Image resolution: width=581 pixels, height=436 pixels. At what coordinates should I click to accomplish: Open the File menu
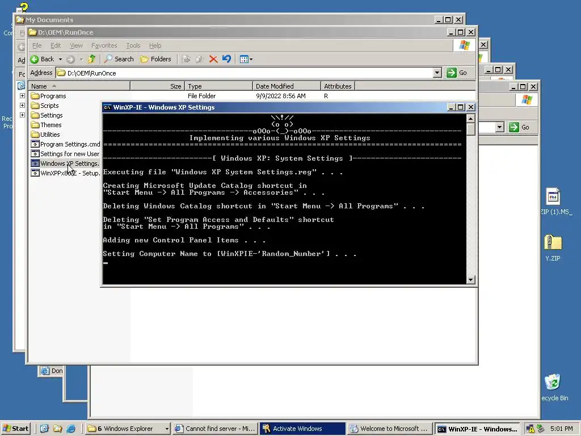click(37, 45)
